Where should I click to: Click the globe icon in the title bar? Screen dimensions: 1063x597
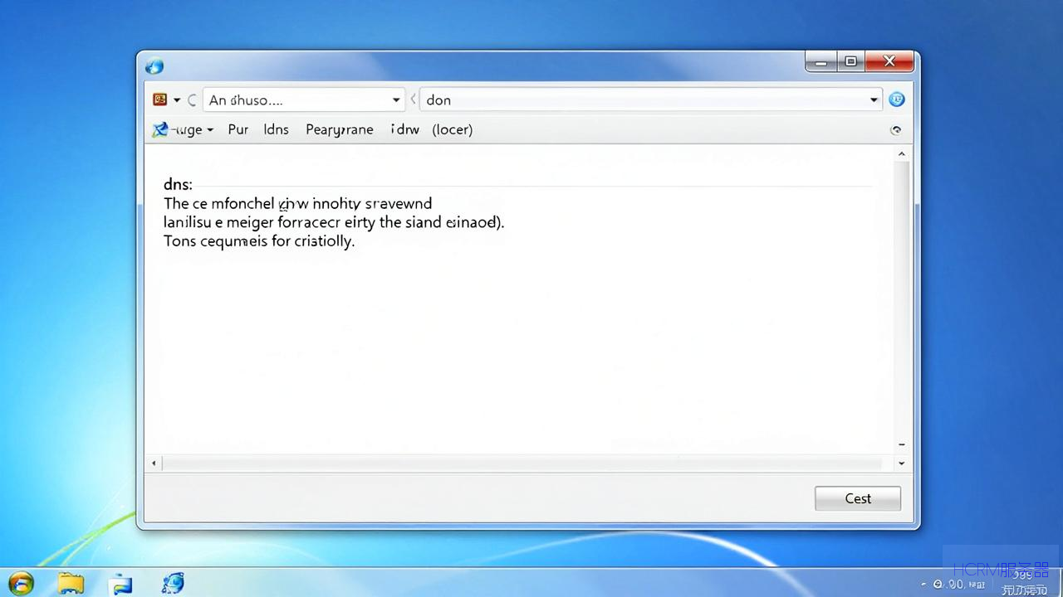point(154,66)
